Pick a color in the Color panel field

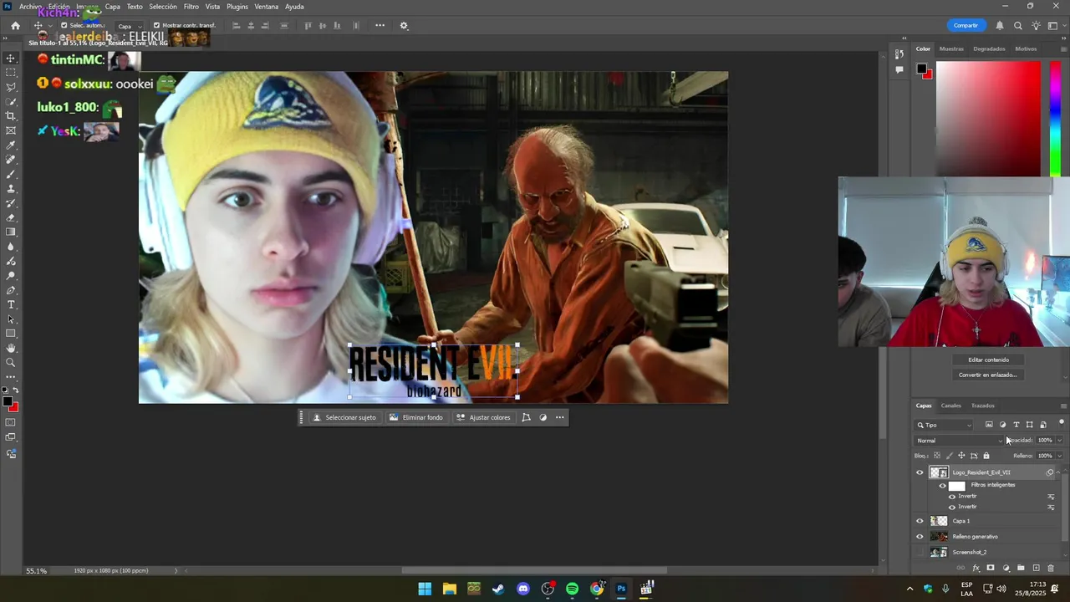(988, 118)
